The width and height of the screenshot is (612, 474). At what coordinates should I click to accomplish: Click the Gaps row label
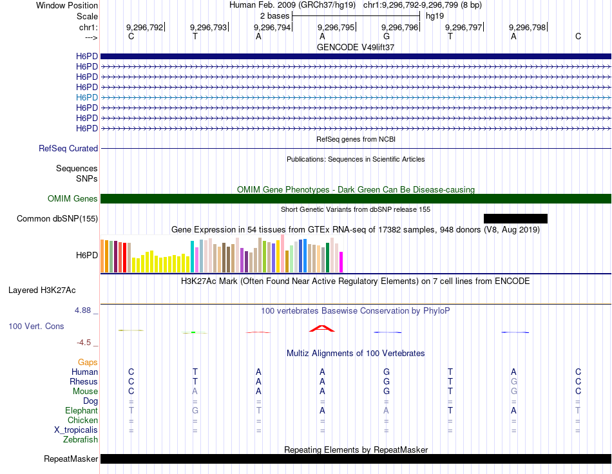click(x=88, y=363)
